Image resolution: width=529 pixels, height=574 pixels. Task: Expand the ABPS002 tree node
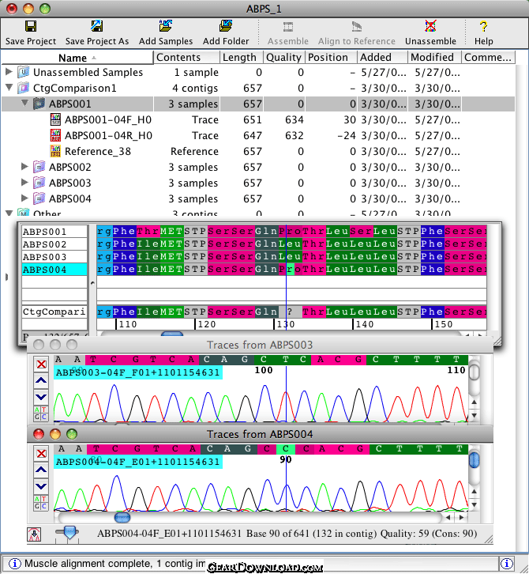tap(24, 167)
